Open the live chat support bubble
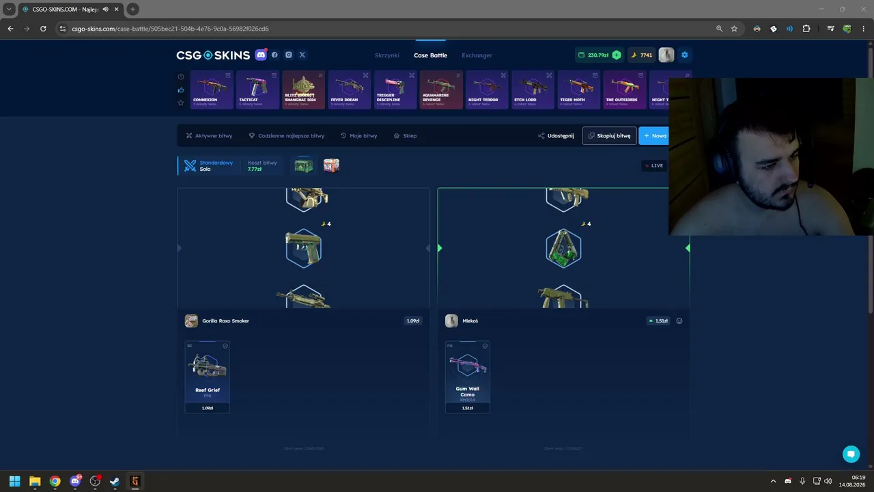The image size is (874, 492). [851, 454]
